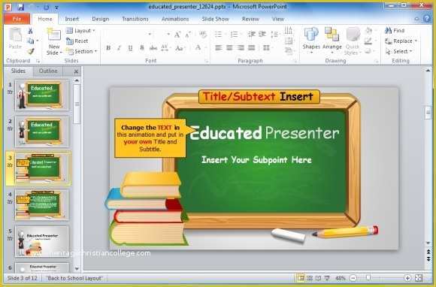Click the Cut scissors icon
Screen dimensions: 436x287
[x=30, y=31]
